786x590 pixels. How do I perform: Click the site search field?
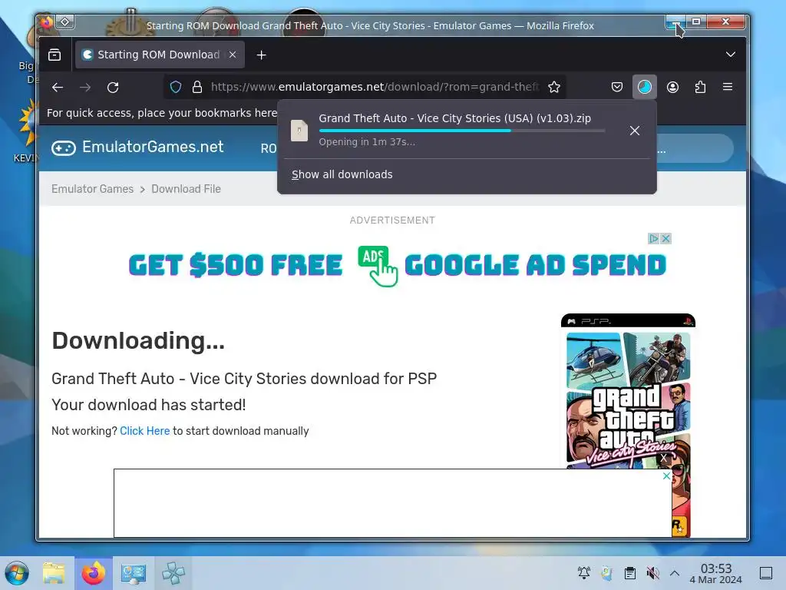(x=695, y=148)
